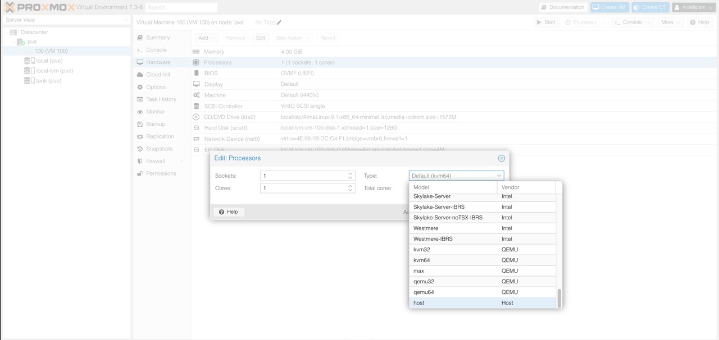Image resolution: width=719 pixels, height=340 pixels.
Task: Click the Create CT button
Action: [x=650, y=7]
